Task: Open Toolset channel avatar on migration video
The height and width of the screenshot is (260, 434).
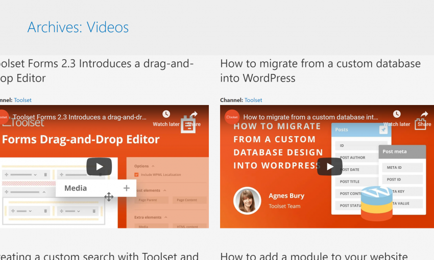Action: tap(232, 117)
